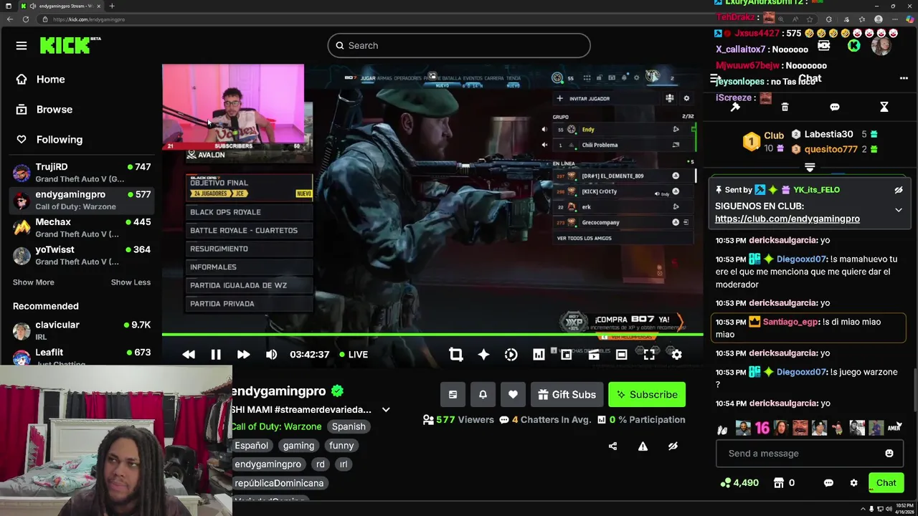Select the Español tag

pos(252,446)
